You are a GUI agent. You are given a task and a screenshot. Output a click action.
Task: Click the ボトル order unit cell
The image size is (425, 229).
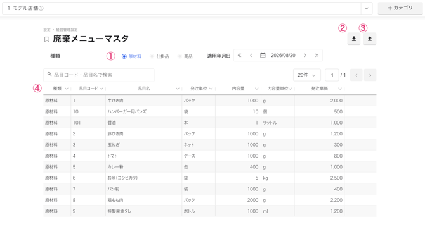pyautogui.click(x=199, y=211)
